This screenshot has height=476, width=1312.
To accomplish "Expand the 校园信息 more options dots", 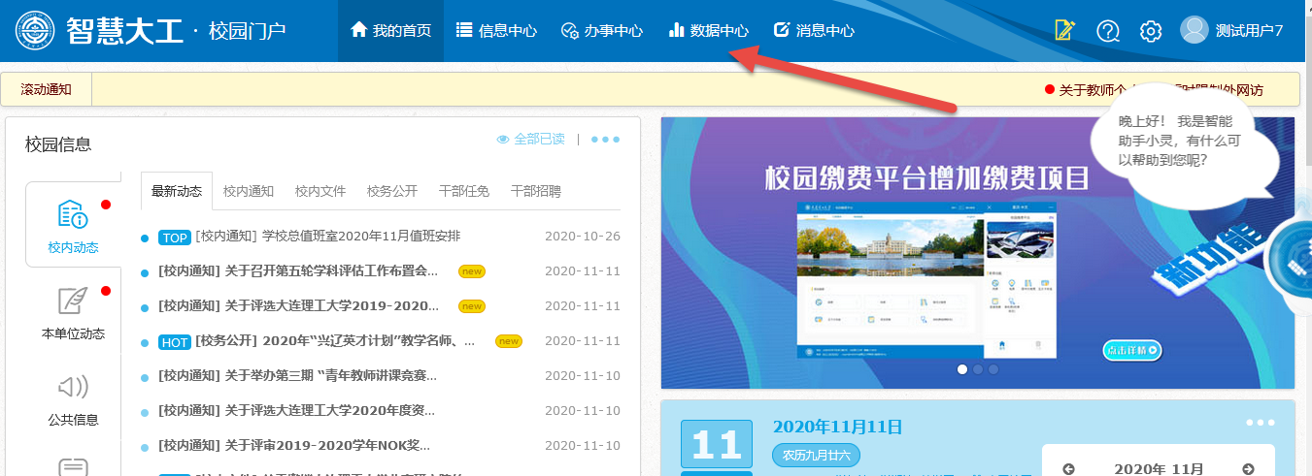I will pyautogui.click(x=605, y=140).
